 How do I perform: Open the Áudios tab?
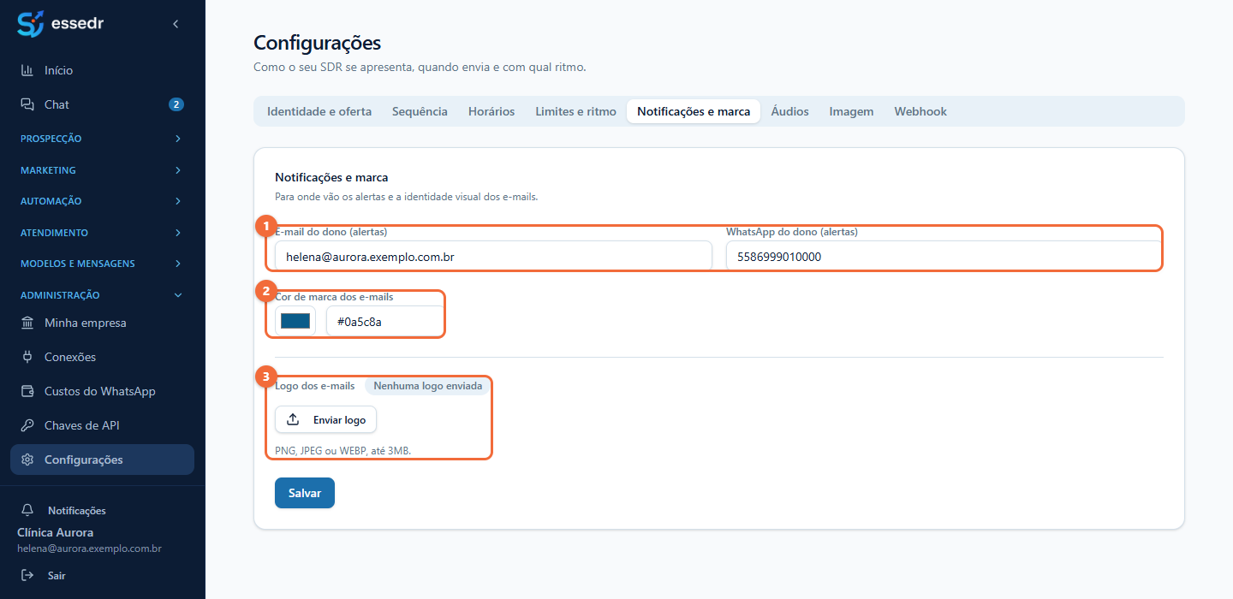[x=789, y=111]
